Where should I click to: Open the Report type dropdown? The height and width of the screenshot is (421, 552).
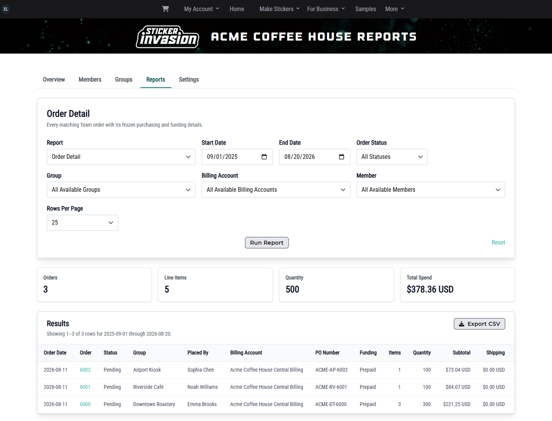point(121,157)
